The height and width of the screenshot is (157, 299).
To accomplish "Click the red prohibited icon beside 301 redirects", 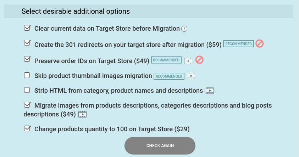I will click(x=260, y=44).
